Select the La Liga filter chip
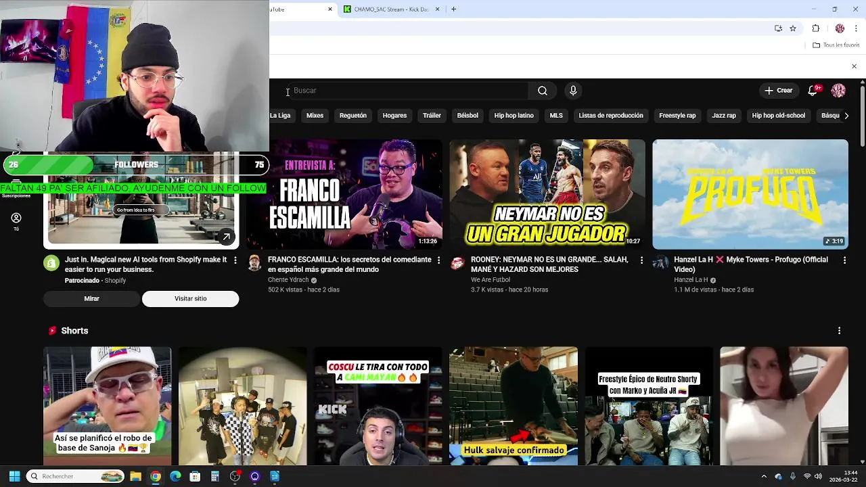 coord(279,116)
